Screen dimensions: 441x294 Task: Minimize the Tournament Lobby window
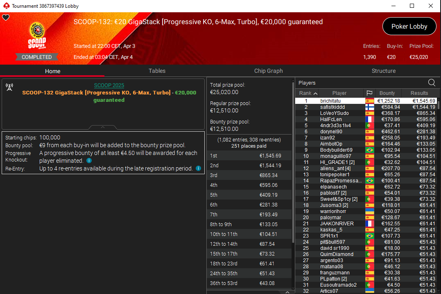(394, 6)
